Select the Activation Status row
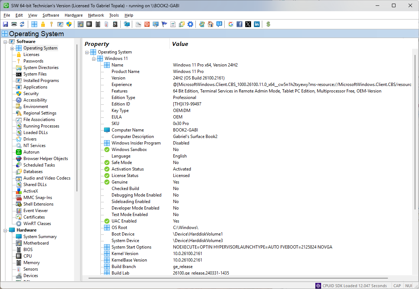 [128, 169]
